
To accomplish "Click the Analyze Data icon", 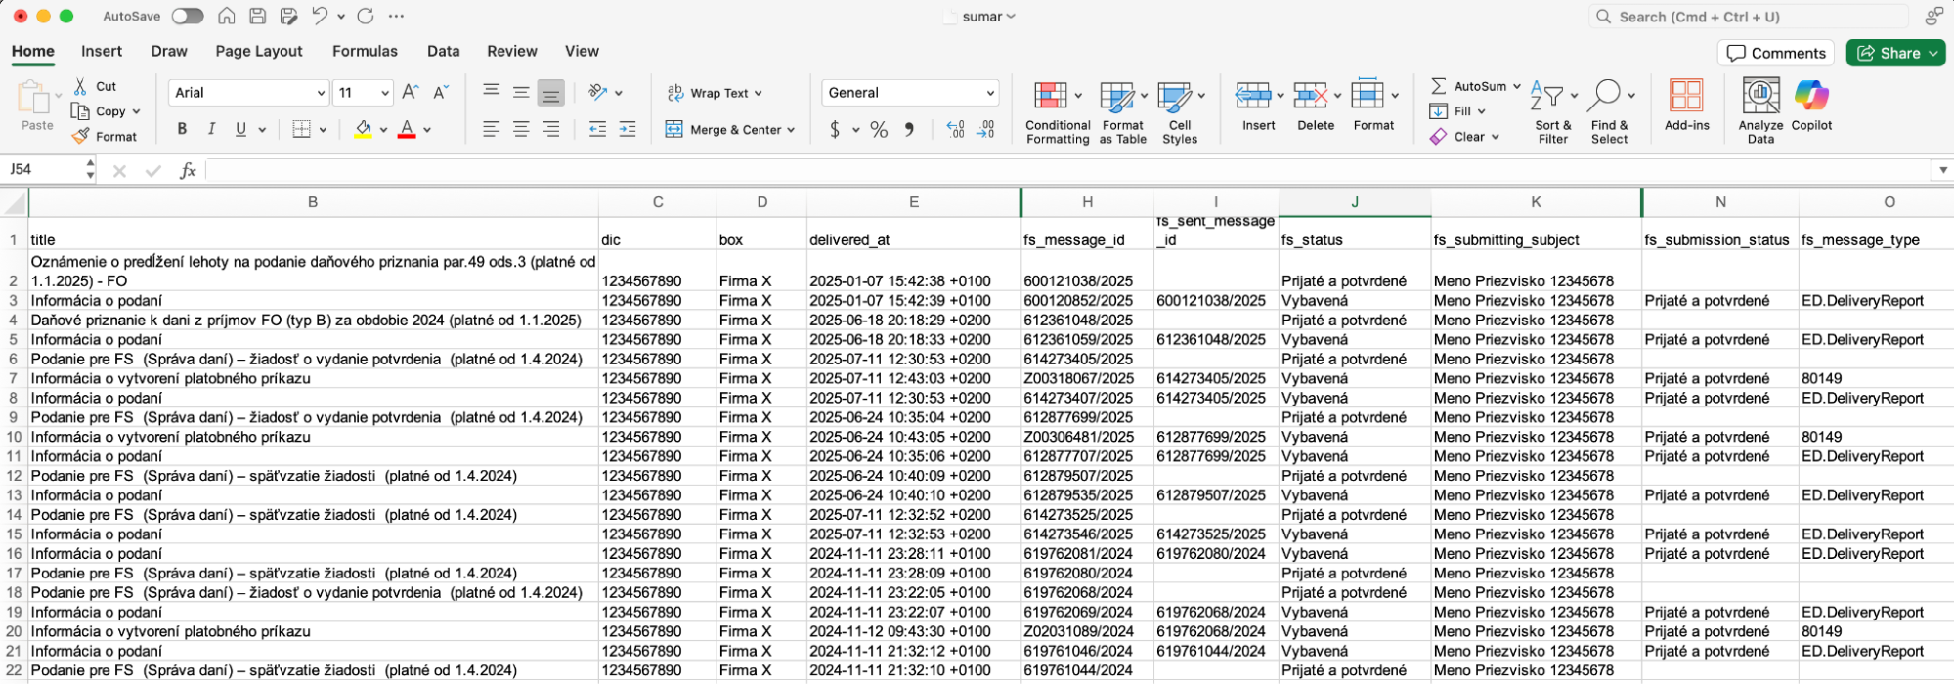I will [x=1760, y=95].
